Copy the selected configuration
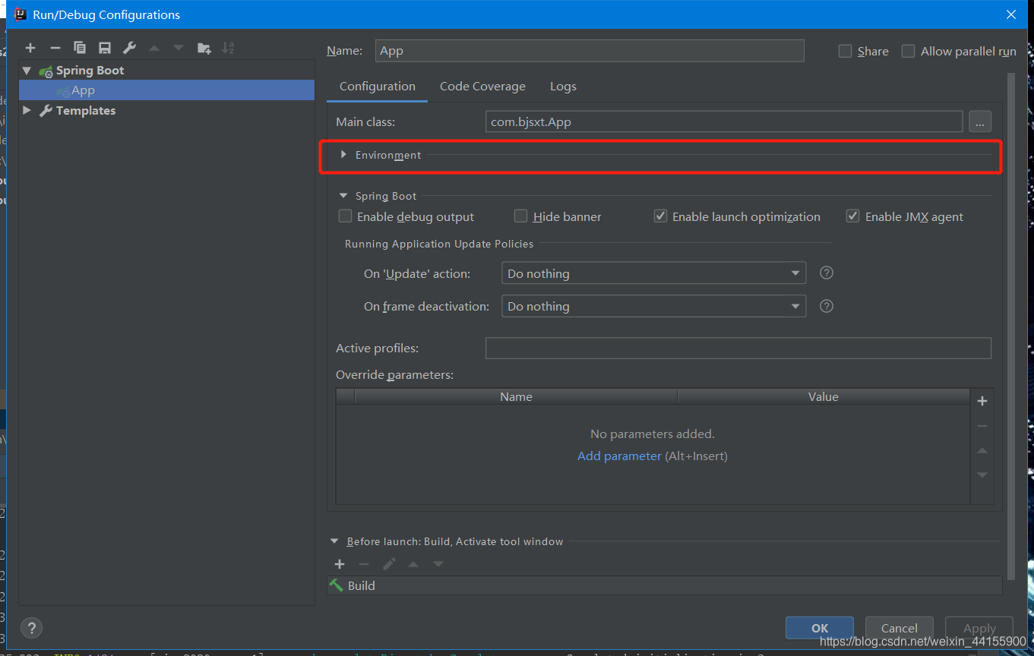 click(80, 48)
